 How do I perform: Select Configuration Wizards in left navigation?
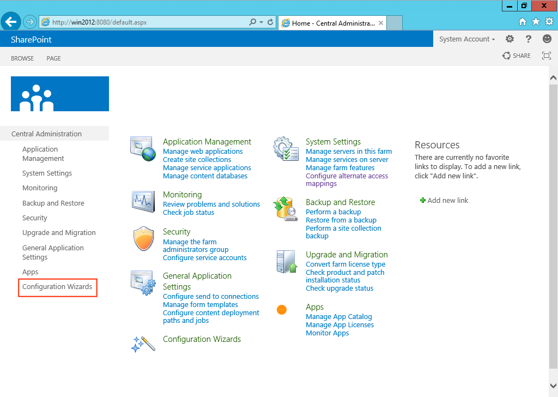click(x=57, y=287)
